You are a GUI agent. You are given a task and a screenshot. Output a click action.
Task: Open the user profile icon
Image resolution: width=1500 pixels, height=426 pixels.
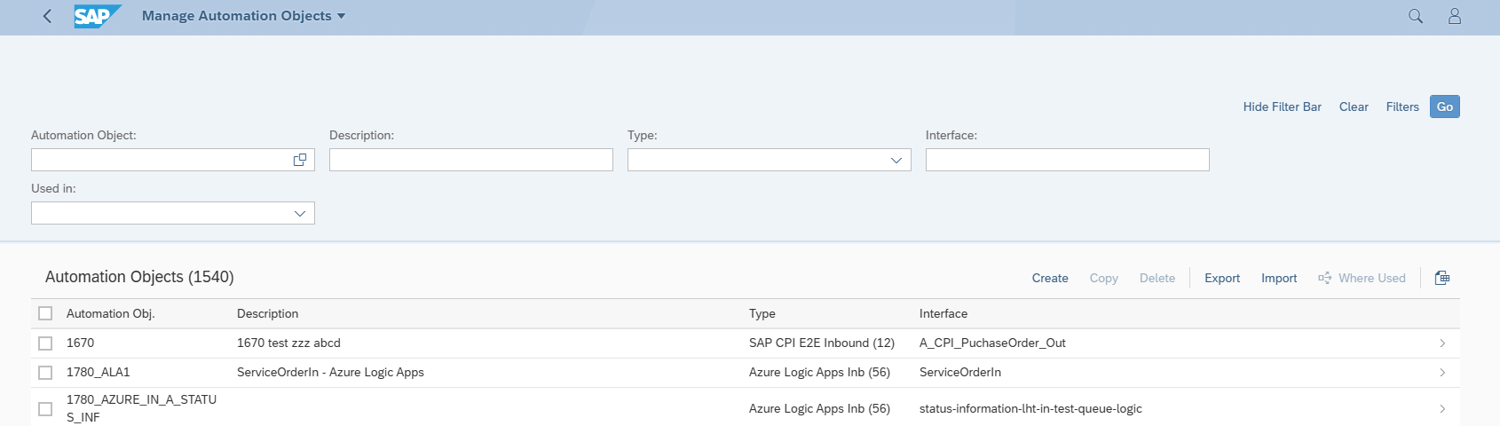1455,16
